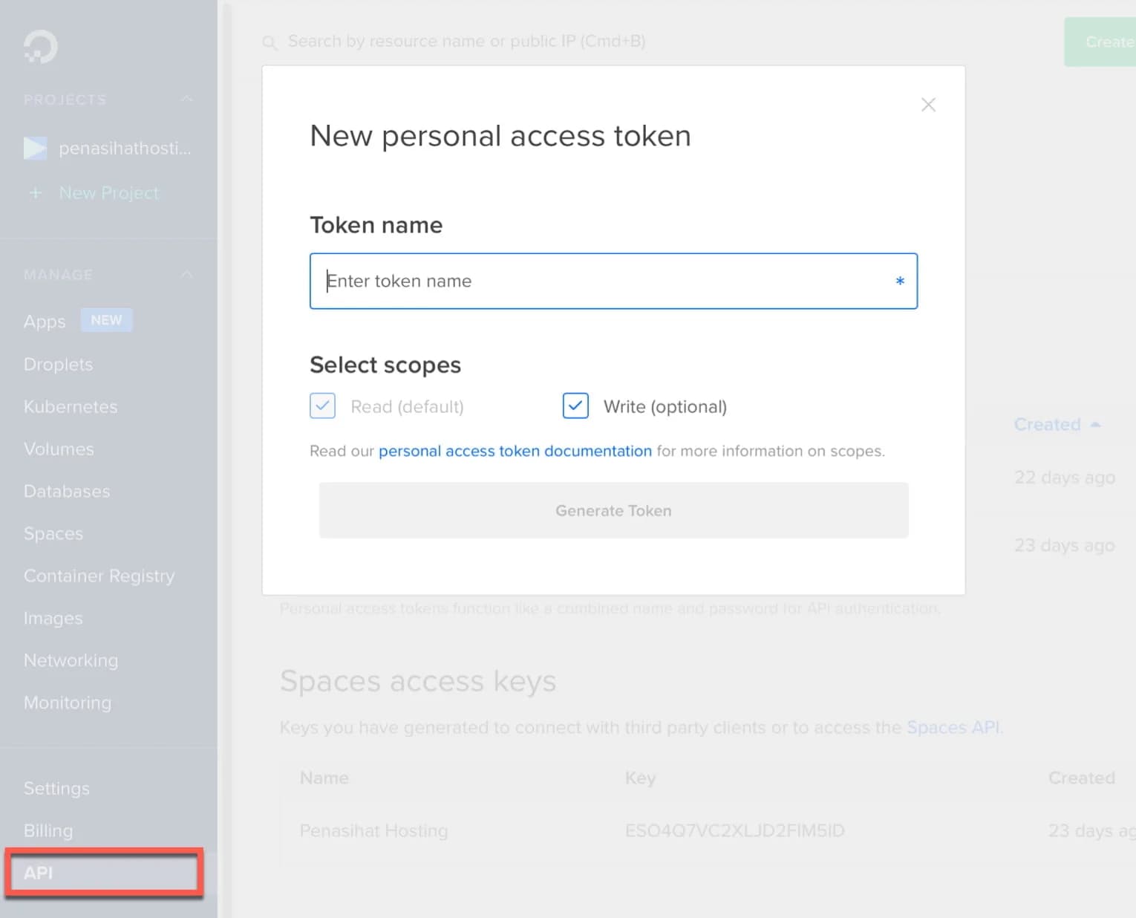Click the penasihathosting project icon

(x=35, y=149)
